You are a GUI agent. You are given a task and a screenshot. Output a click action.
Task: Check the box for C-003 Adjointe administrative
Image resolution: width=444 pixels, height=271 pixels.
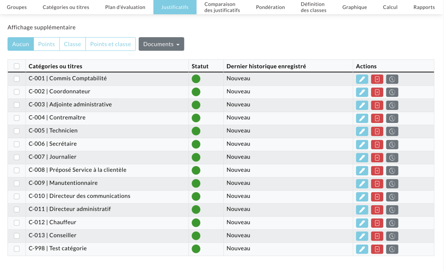(x=17, y=105)
